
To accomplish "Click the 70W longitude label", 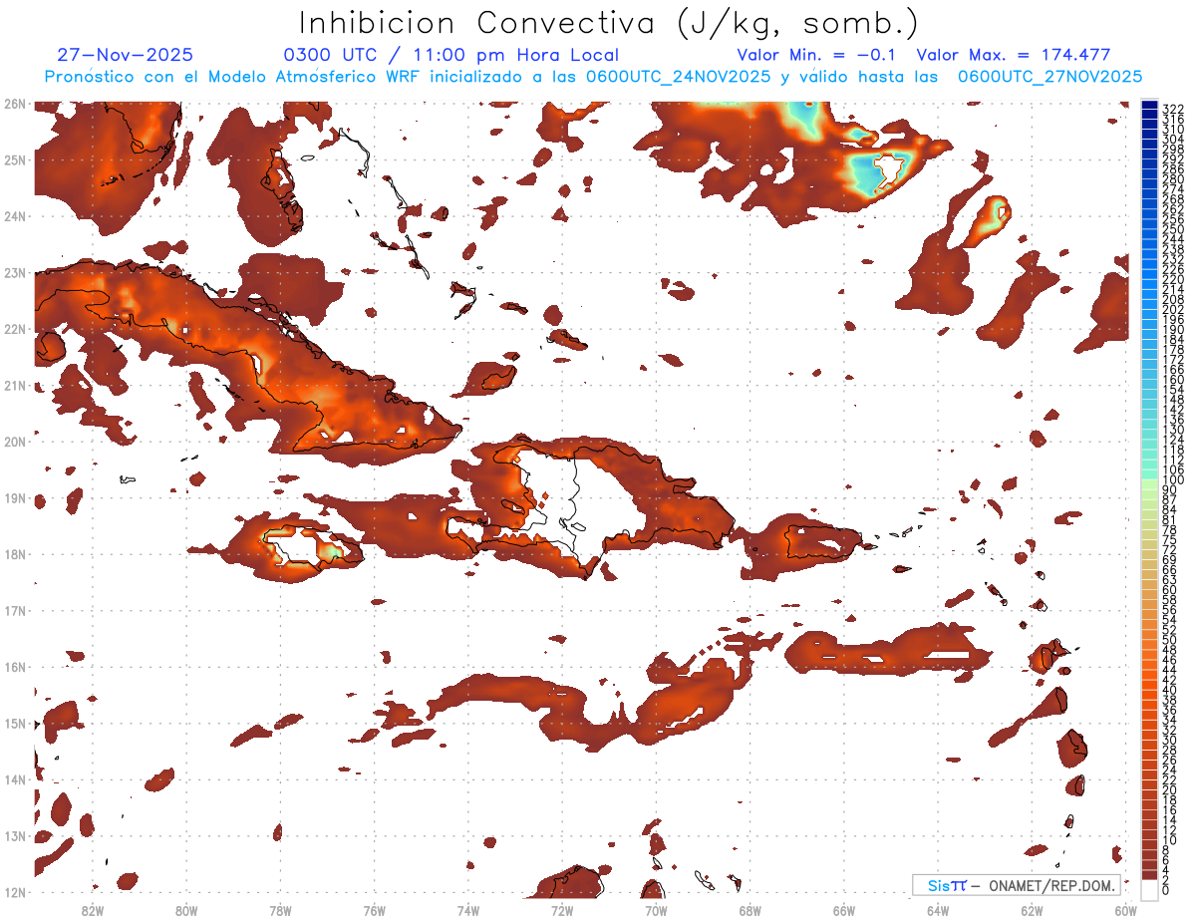I will [x=656, y=910].
